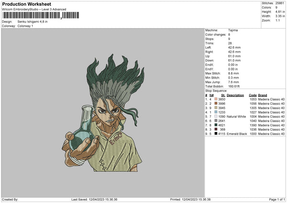This screenshot has width=287, height=203.
Task: Click the 'Stop Sequence:' heading
Action: [x=216, y=90]
